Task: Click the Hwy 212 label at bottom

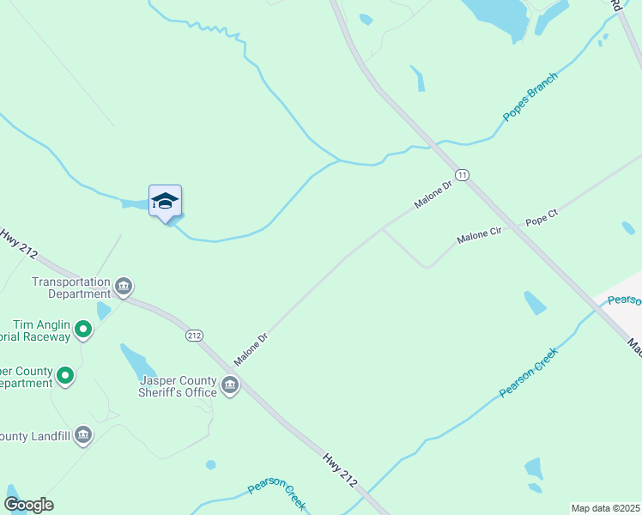Action: point(340,470)
